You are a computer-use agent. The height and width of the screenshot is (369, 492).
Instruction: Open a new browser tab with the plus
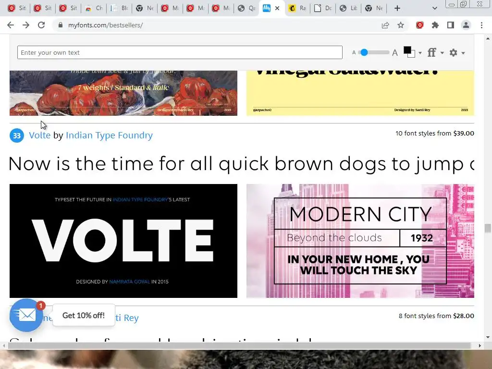click(397, 8)
